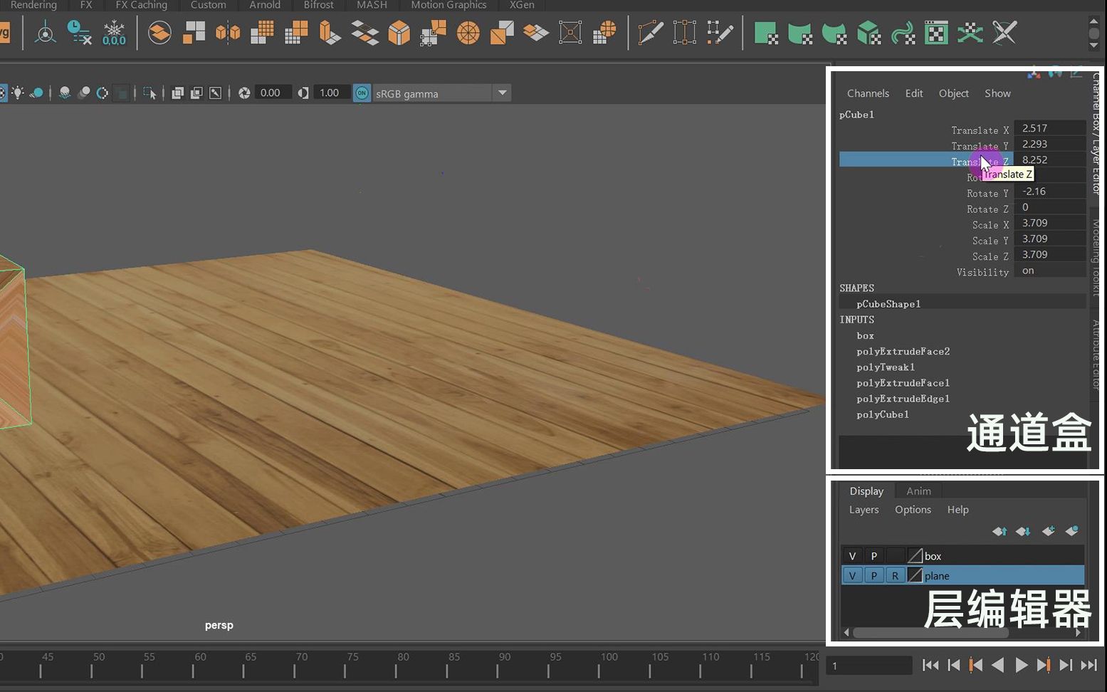
Task: Click the spherical UV mapping icon
Action: pos(834,33)
